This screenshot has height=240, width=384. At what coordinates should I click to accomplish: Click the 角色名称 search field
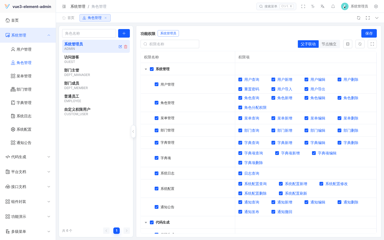click(89, 33)
